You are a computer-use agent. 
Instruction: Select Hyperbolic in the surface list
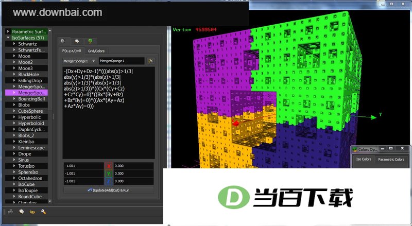27,117
